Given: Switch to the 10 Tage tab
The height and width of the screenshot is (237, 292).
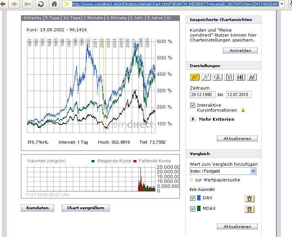Looking at the screenshot, I should [72, 18].
